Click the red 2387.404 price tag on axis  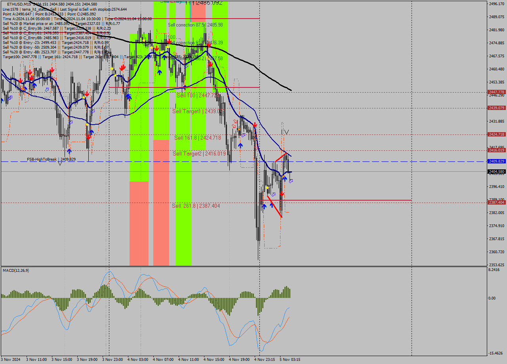pos(497,203)
